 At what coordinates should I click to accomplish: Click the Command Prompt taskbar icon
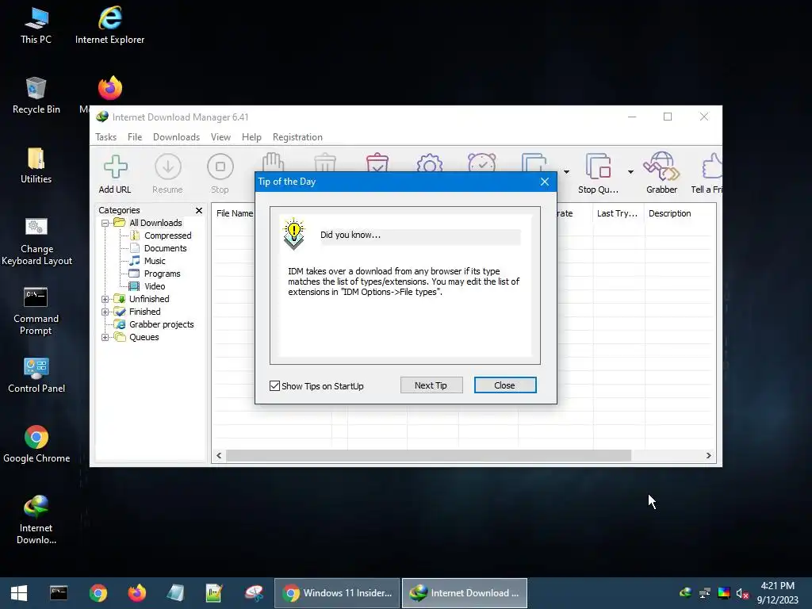tap(59, 593)
